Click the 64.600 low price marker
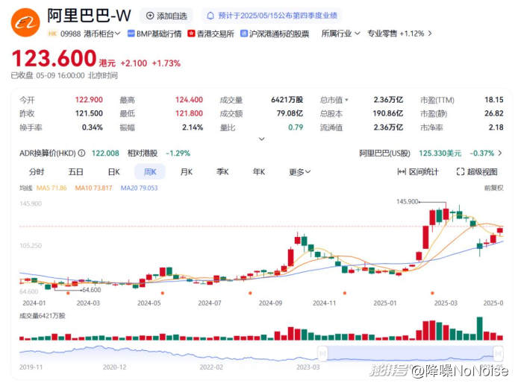 (x=92, y=290)
